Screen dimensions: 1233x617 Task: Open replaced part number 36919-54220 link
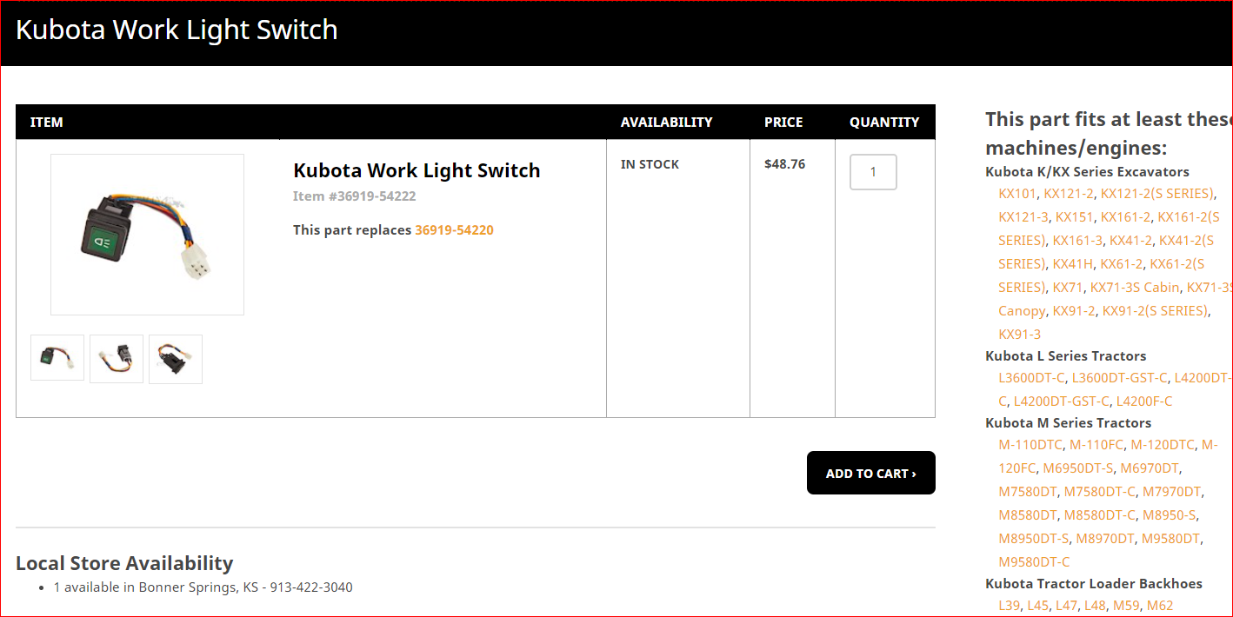[x=454, y=230]
